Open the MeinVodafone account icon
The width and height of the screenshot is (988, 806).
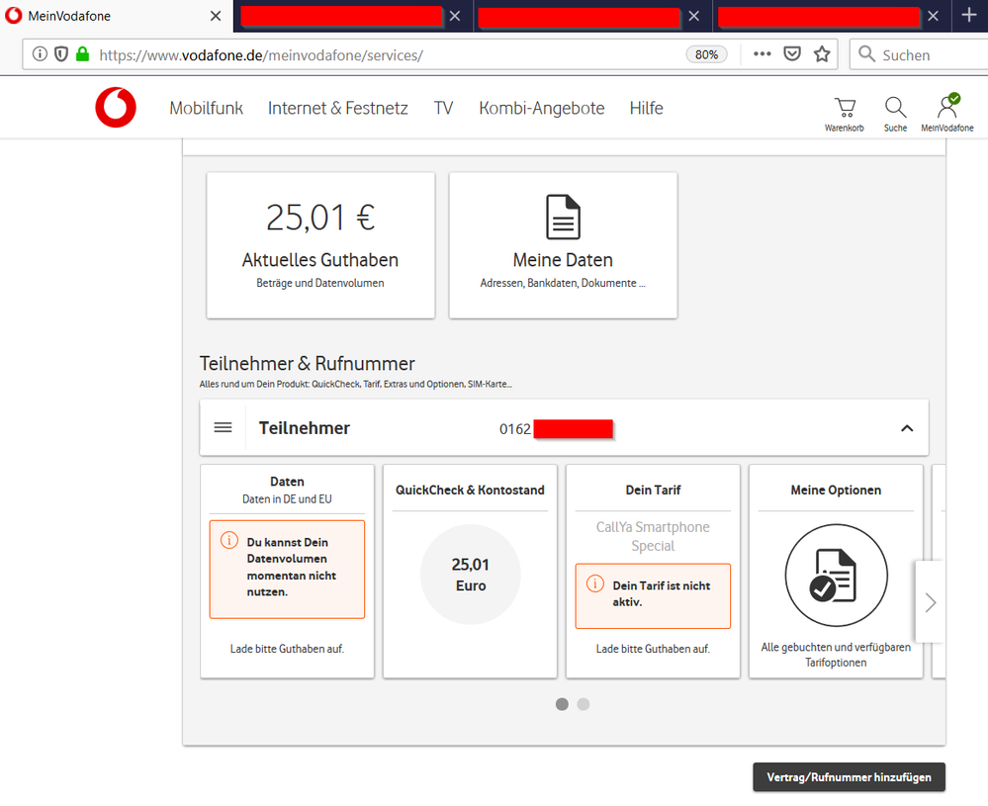(947, 107)
